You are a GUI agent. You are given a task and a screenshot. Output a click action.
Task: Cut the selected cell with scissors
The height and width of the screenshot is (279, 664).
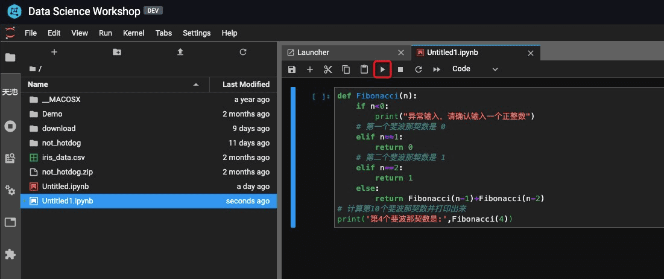pyautogui.click(x=328, y=69)
